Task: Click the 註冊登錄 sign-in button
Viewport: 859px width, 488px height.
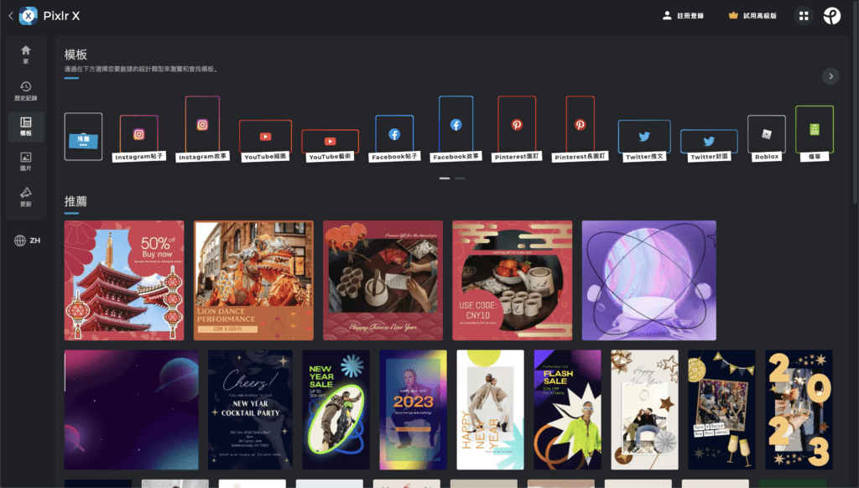Action: 684,16
